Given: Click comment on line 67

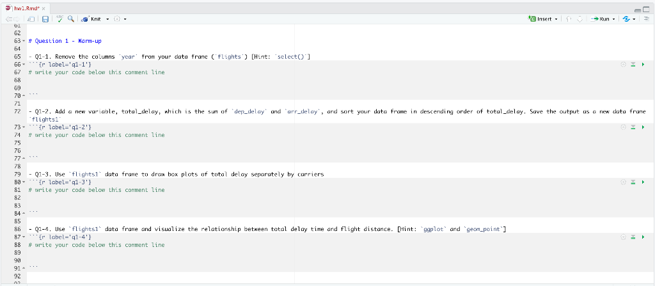Looking at the screenshot, I should 97,72.
